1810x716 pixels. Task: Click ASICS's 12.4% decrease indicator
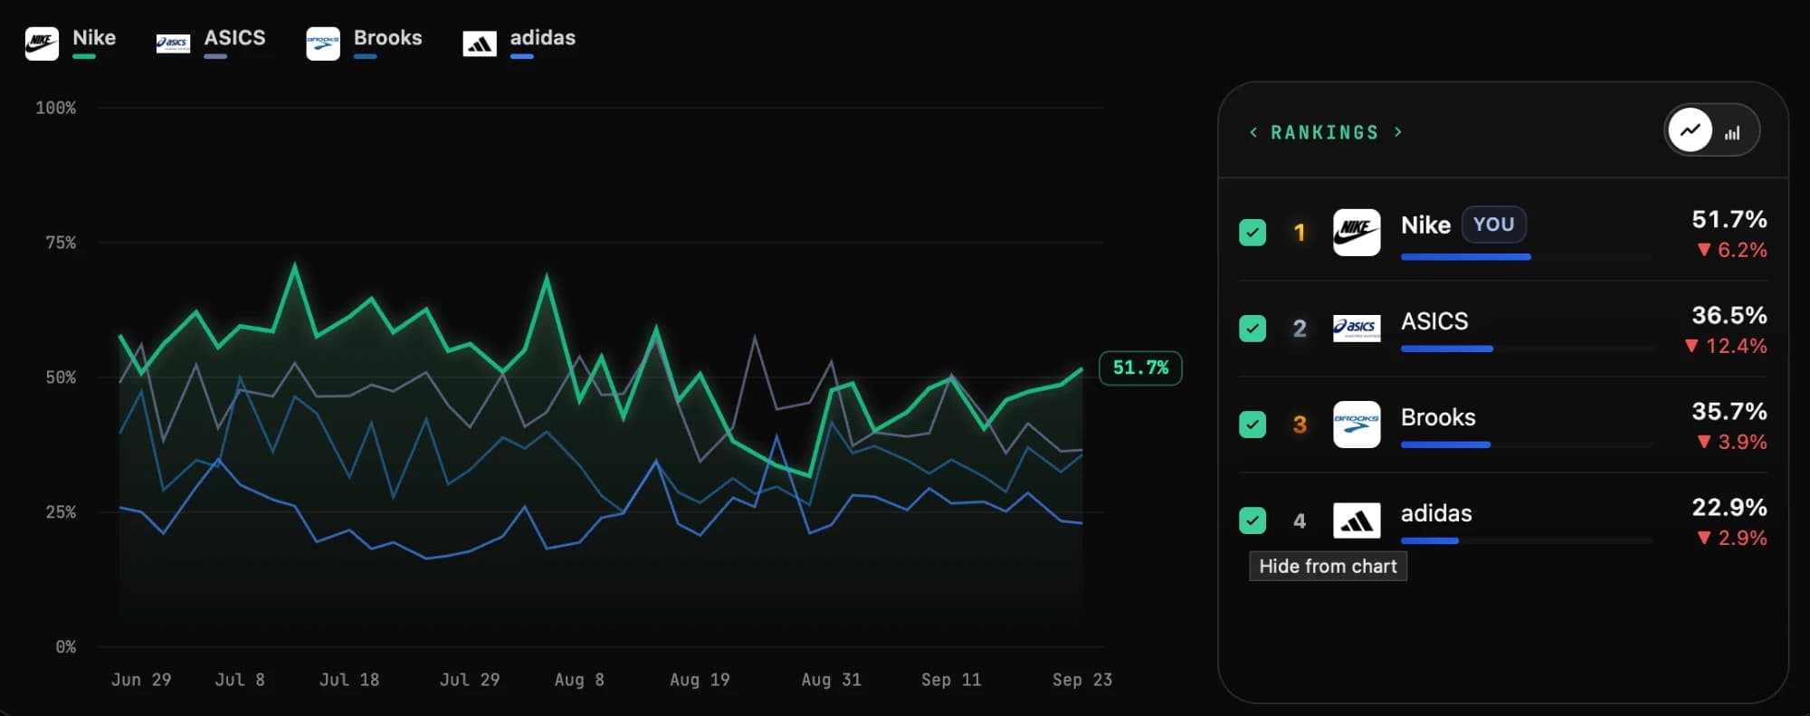(x=1726, y=346)
